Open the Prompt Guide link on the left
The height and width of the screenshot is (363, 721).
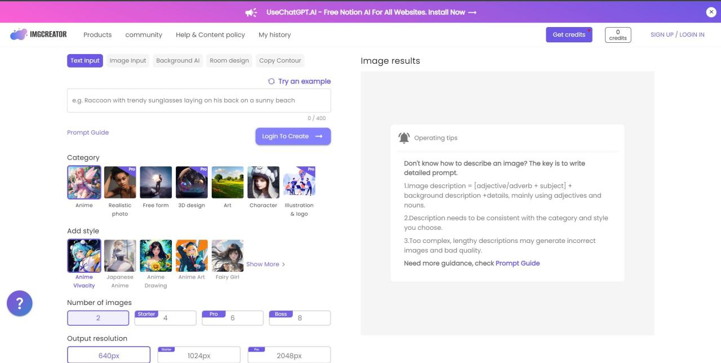point(88,132)
